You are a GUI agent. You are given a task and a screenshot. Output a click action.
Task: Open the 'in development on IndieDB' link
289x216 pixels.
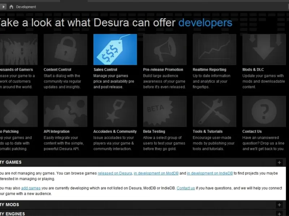210,173
